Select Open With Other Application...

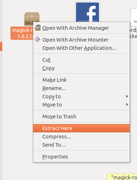click(81, 48)
